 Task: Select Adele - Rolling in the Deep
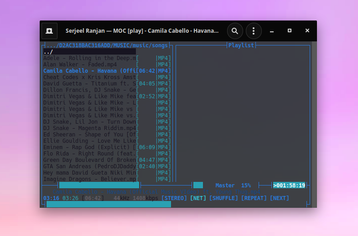(x=107, y=58)
